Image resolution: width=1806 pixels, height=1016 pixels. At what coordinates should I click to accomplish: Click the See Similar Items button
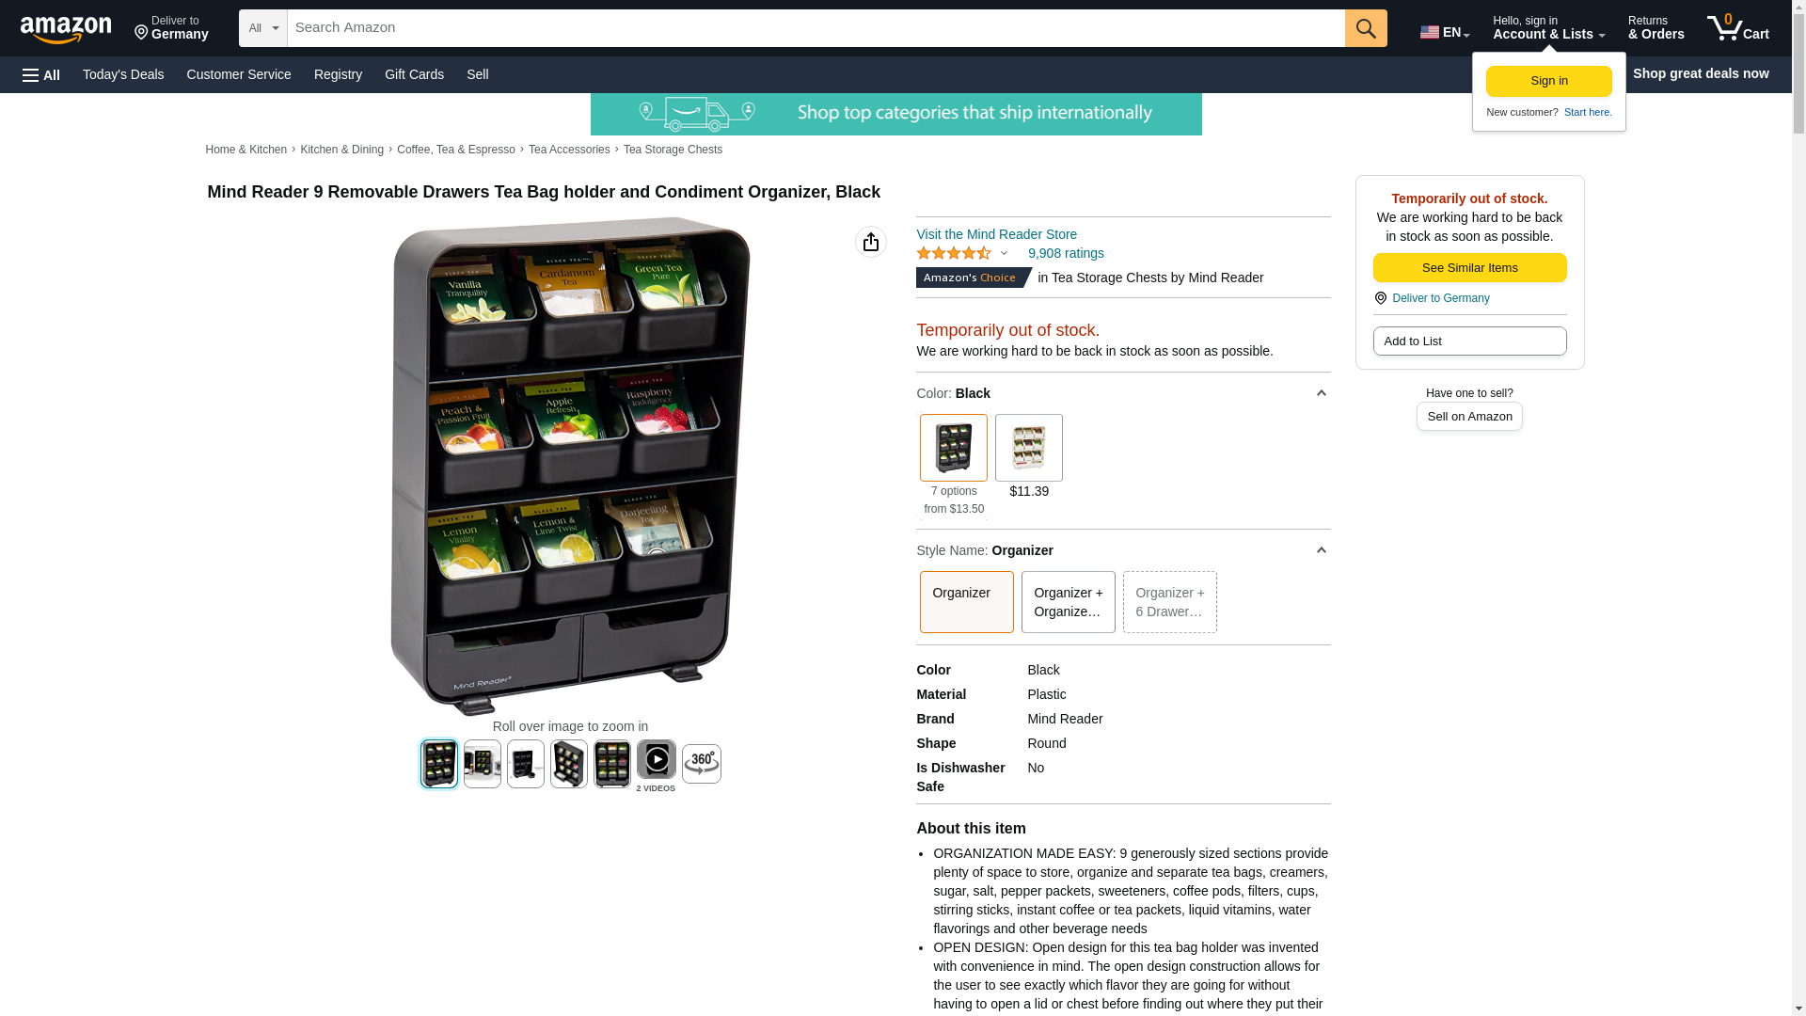[1470, 268]
